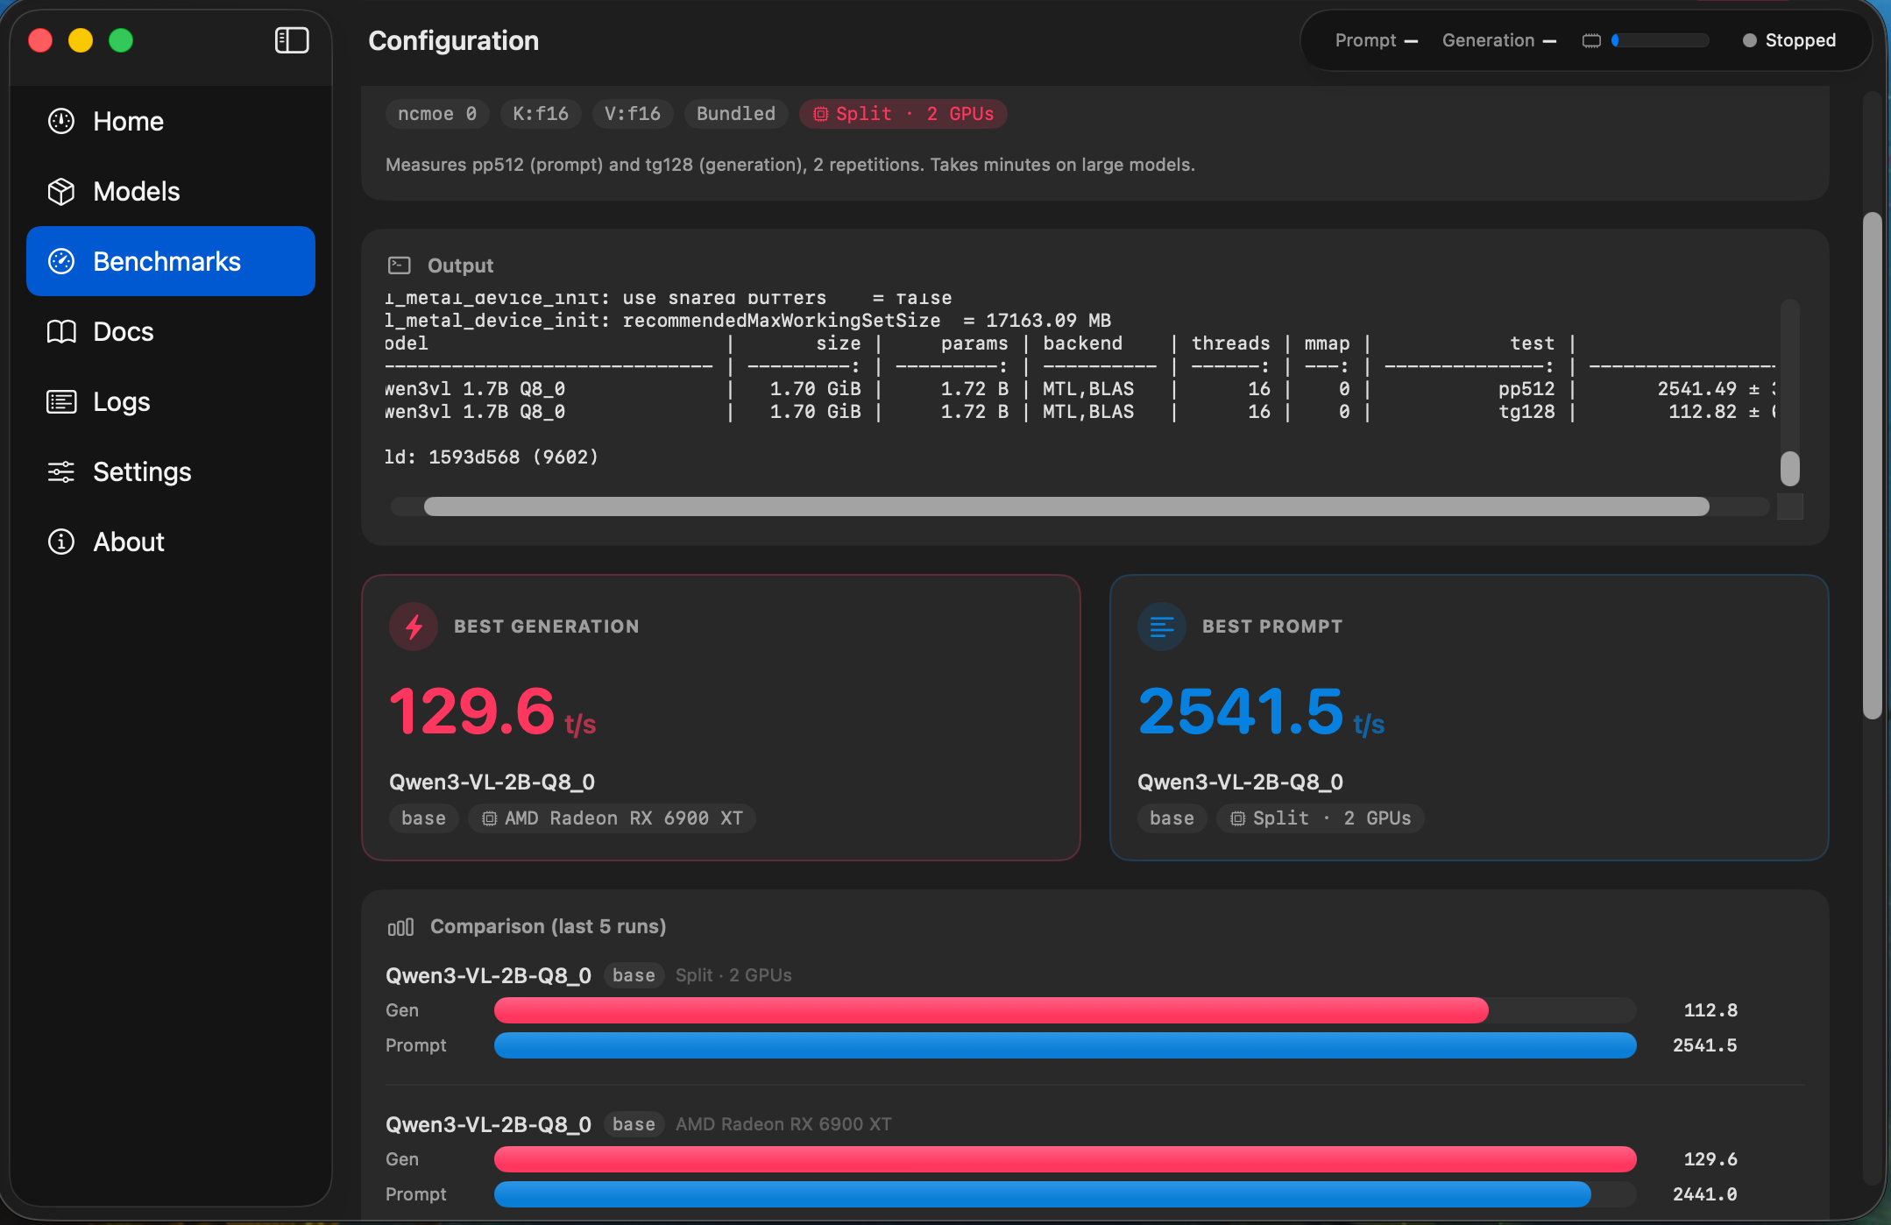Click the 17163.09 MB working set value
Image resolution: width=1891 pixels, height=1225 pixels.
tap(1049, 321)
